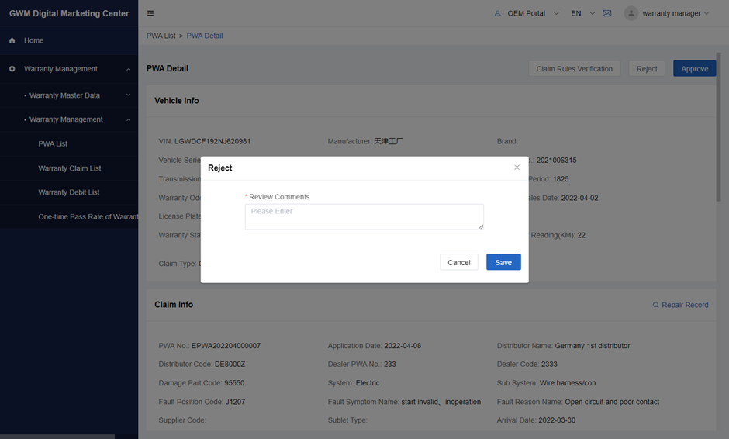Collapse top-level Warranty Management chevron

(x=128, y=69)
